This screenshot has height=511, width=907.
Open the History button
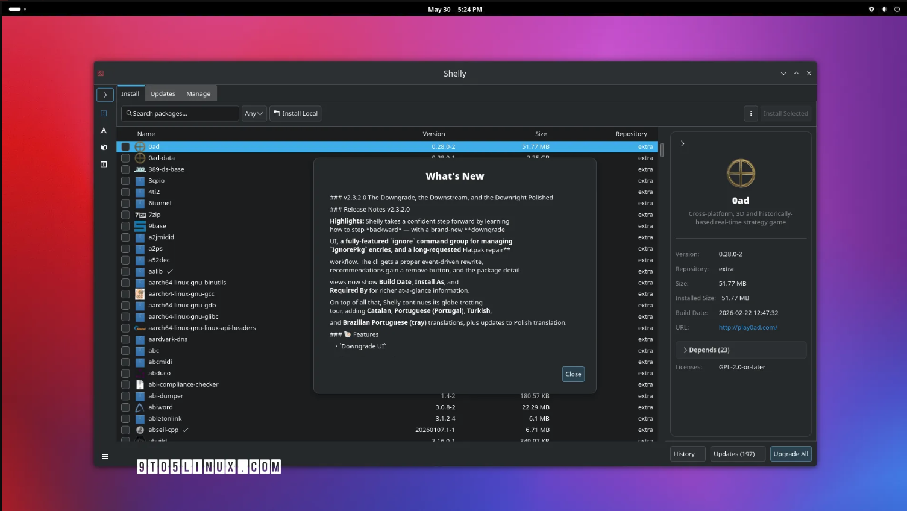pos(688,454)
